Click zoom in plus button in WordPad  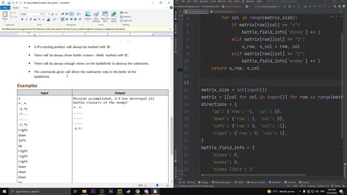point(168,185)
